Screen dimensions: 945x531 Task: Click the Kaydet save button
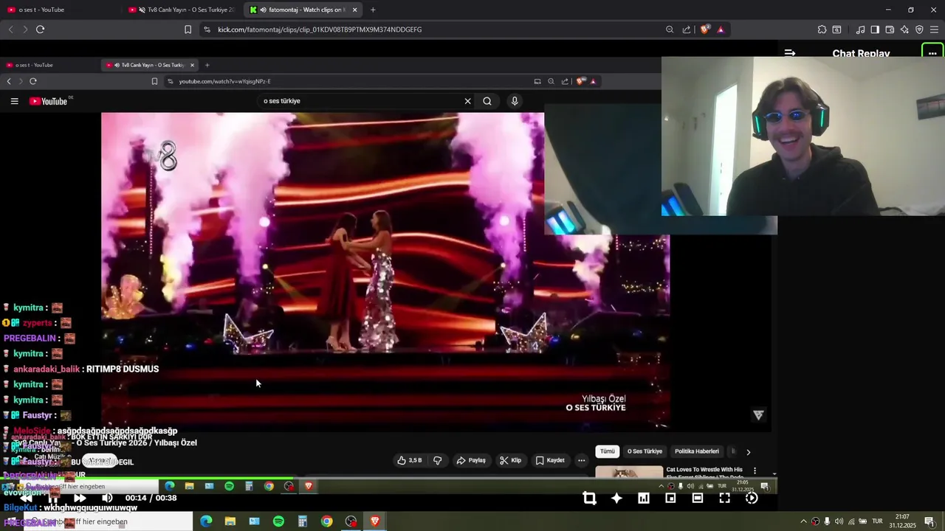point(550,460)
